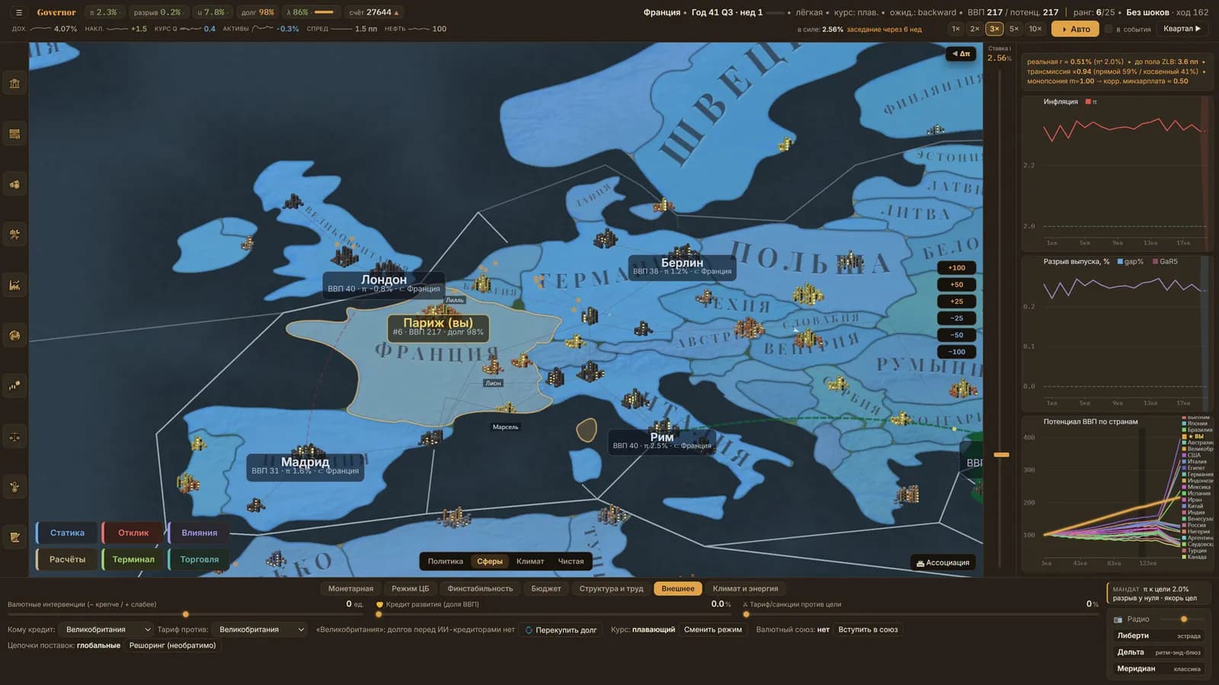Toggle the в события checkbox
The width and height of the screenshot is (1219, 685).
1109,29
